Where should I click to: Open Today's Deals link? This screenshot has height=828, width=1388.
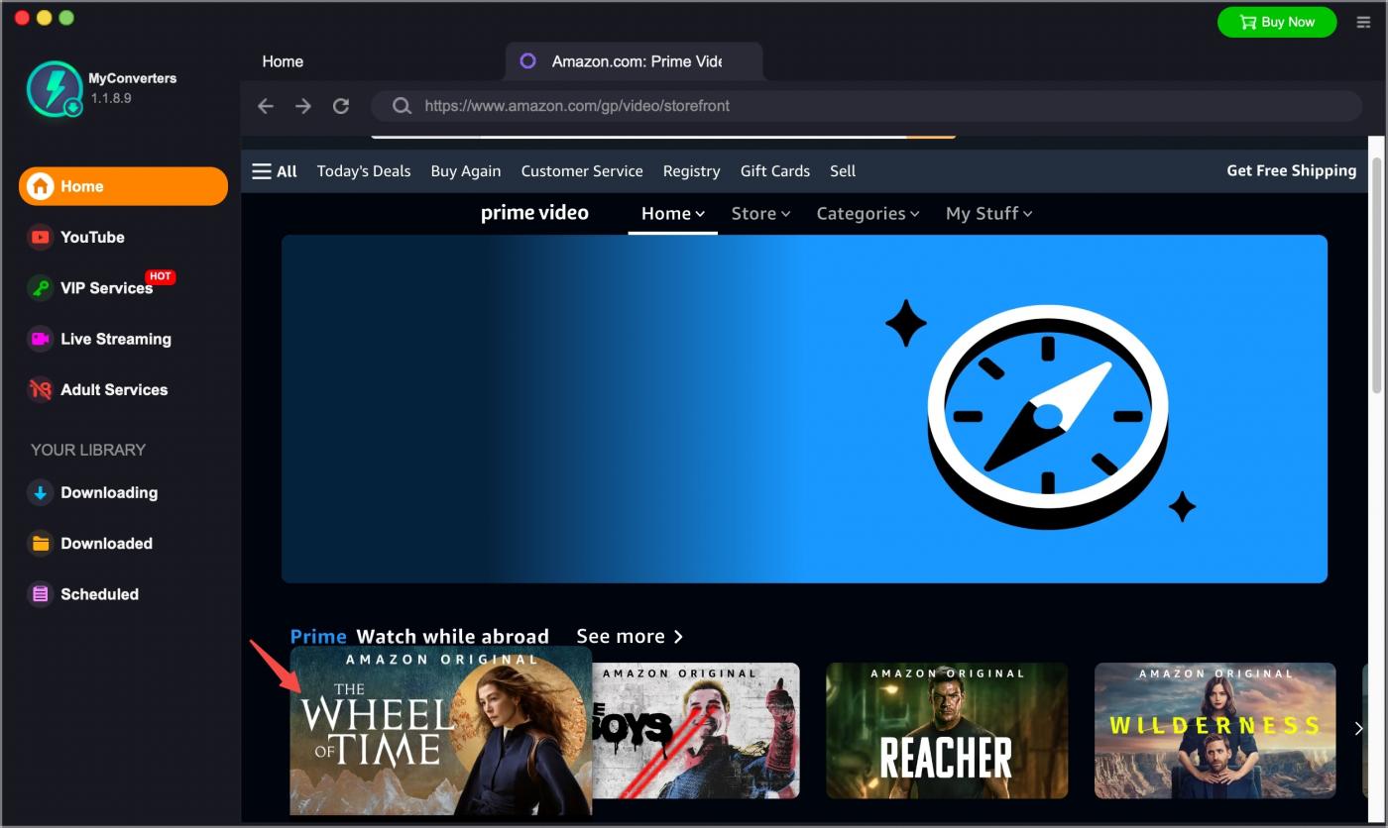tap(364, 171)
